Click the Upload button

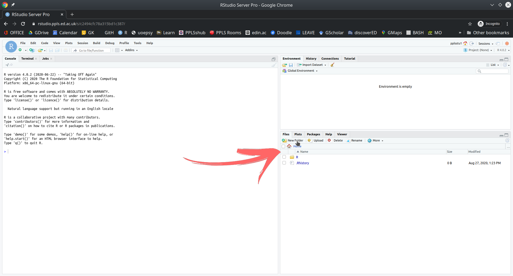point(316,141)
